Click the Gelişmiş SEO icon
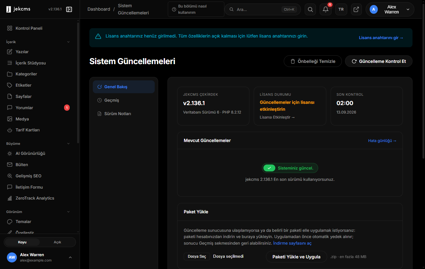 pos(10,176)
